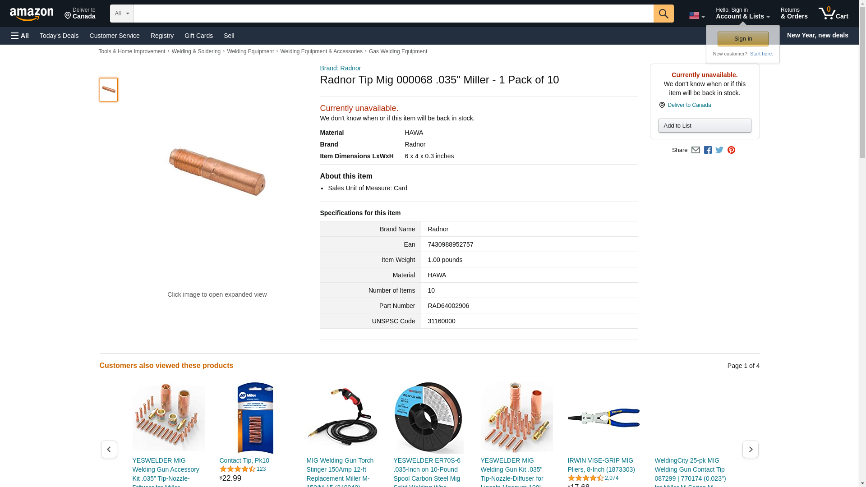
Task: Click the search magnifier button
Action: (x=663, y=14)
